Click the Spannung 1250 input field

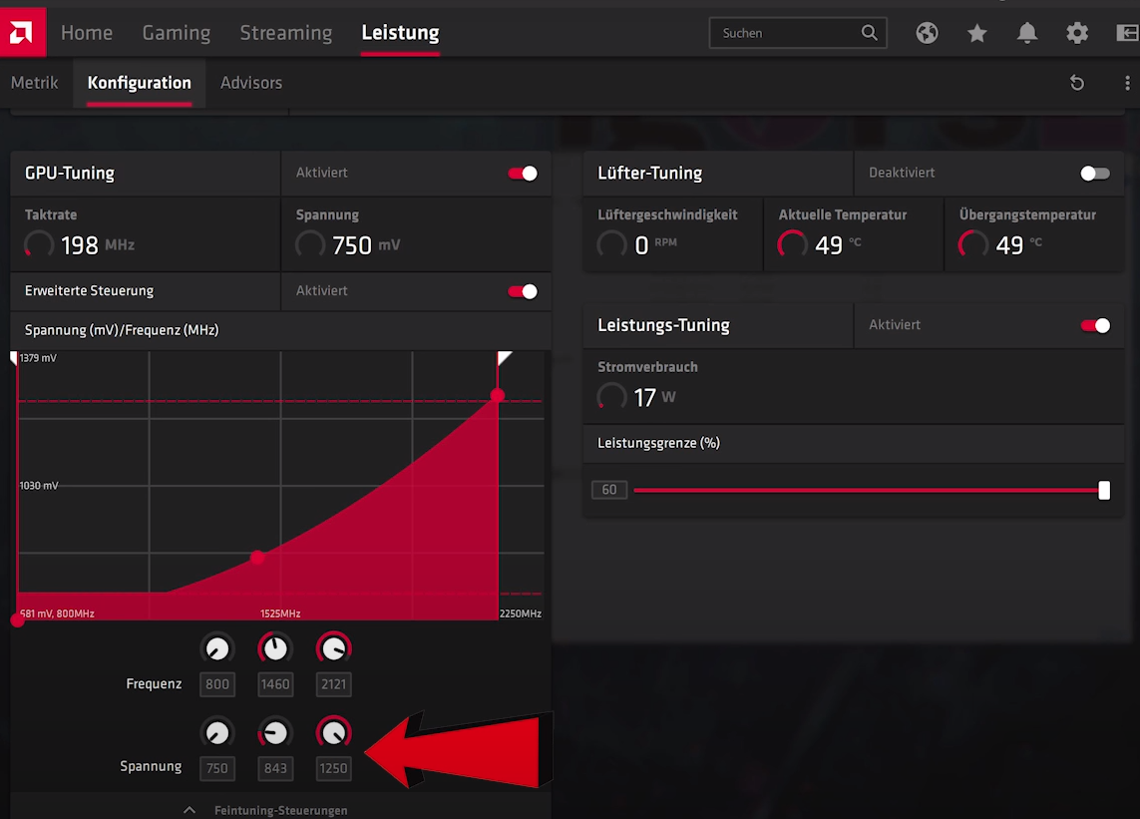point(334,768)
